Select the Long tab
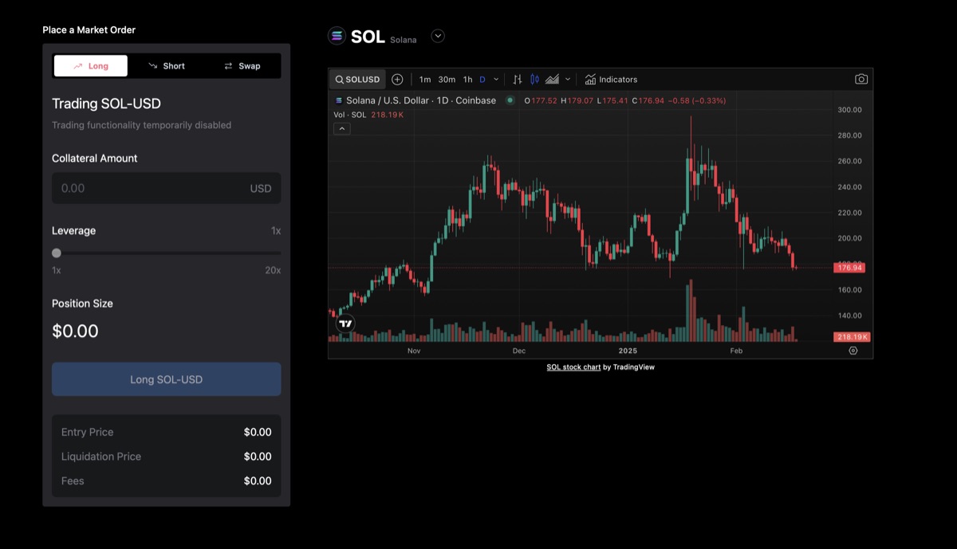The width and height of the screenshot is (957, 549). click(90, 66)
